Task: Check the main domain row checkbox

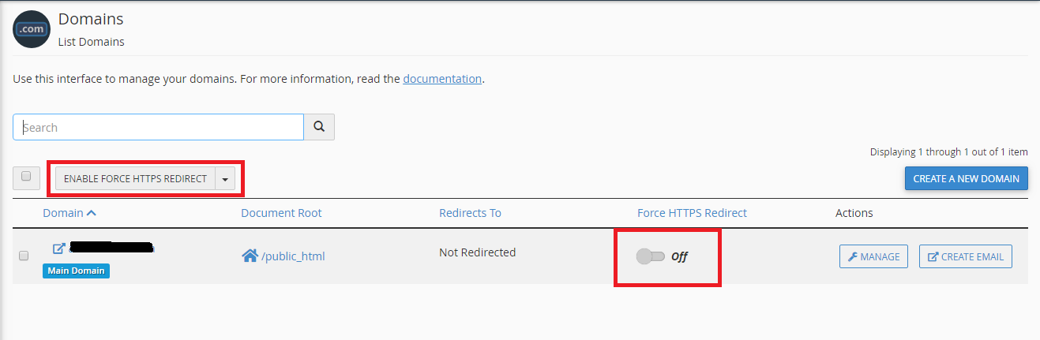Action: click(24, 256)
